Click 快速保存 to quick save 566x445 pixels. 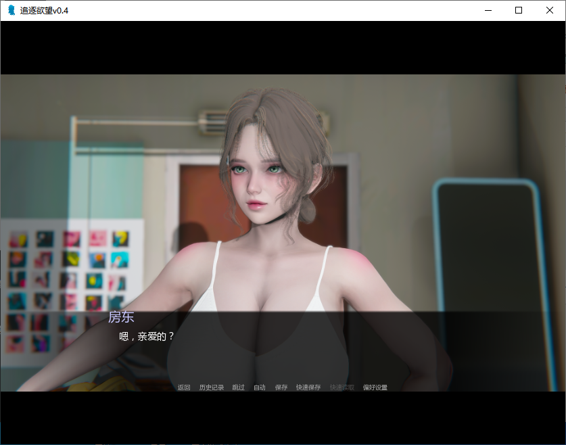308,388
